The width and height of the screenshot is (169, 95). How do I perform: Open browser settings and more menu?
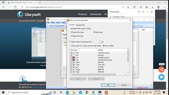pos(165,7)
